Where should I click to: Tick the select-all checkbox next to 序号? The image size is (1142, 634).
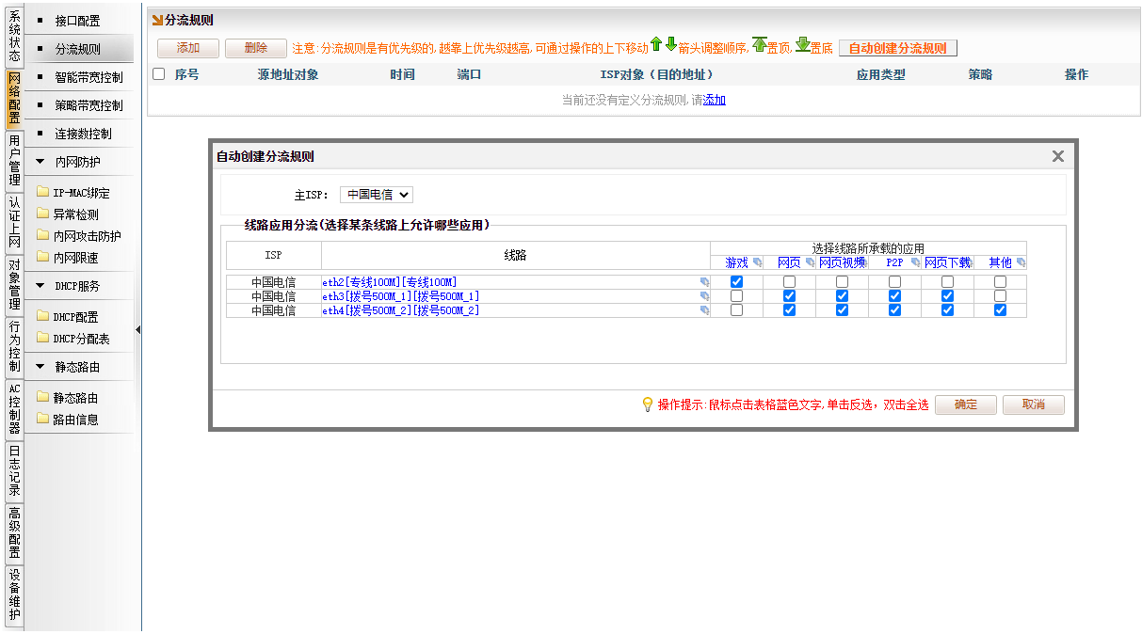pos(158,74)
